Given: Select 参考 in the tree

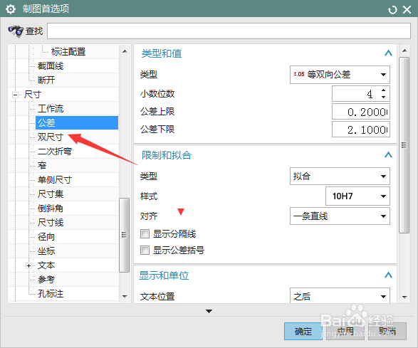Looking at the screenshot, I should tap(46, 280).
